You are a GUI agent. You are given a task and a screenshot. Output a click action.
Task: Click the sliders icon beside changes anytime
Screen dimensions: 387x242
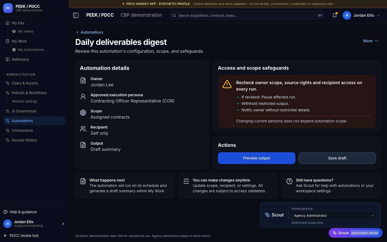pyautogui.click(x=186, y=181)
